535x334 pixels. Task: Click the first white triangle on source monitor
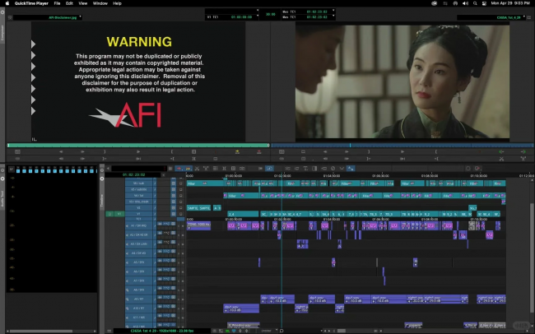[x=34, y=44]
